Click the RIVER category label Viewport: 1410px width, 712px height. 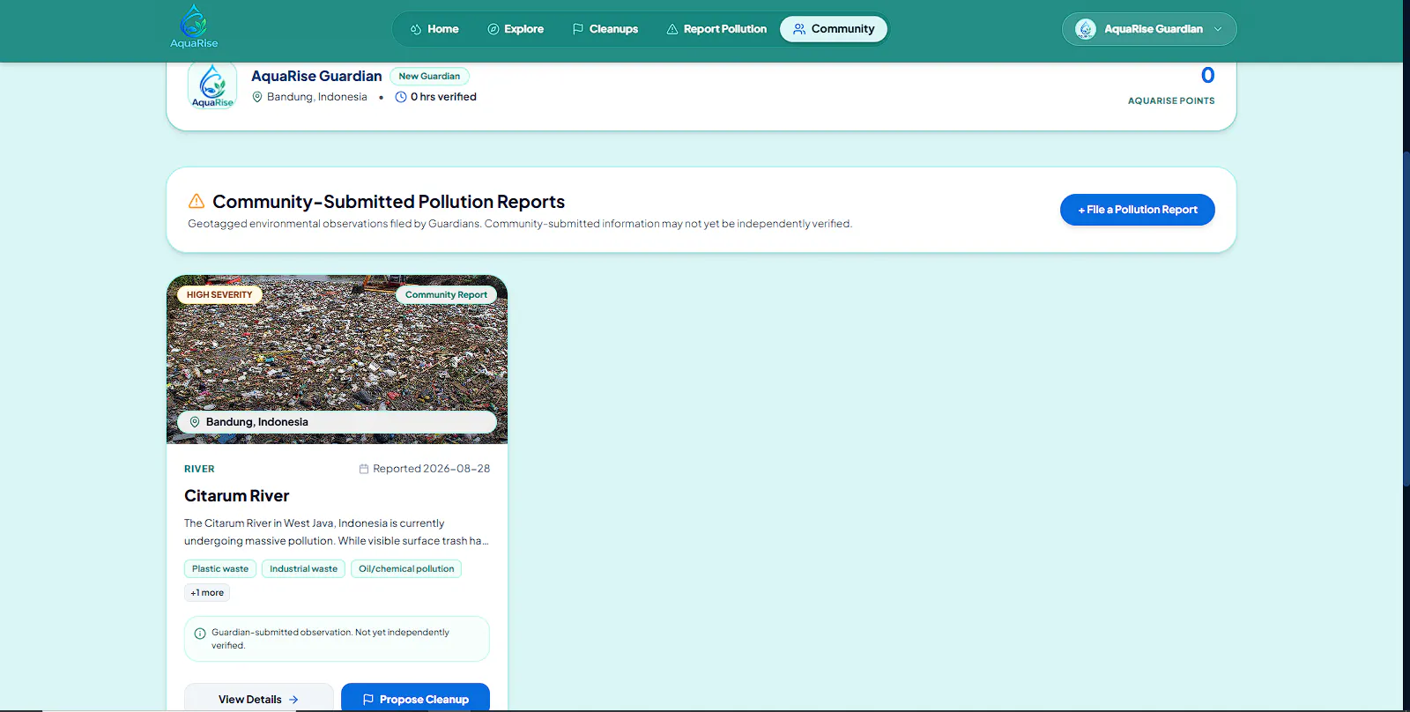pos(199,469)
